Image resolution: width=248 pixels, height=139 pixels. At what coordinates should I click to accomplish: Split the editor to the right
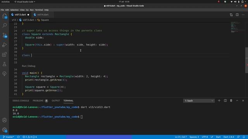237,15
